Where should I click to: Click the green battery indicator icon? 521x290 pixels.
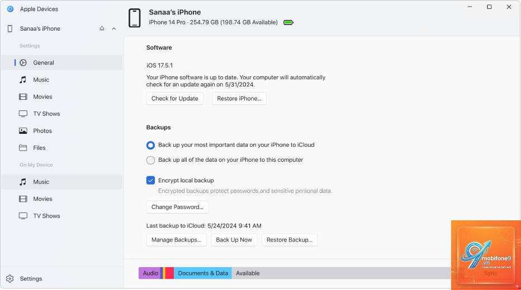pyautogui.click(x=288, y=22)
